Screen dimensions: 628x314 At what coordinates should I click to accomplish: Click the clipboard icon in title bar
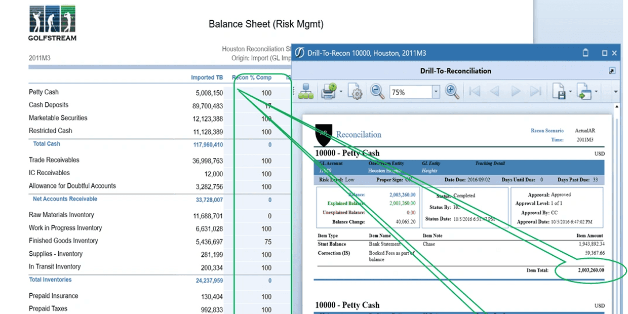point(585,53)
